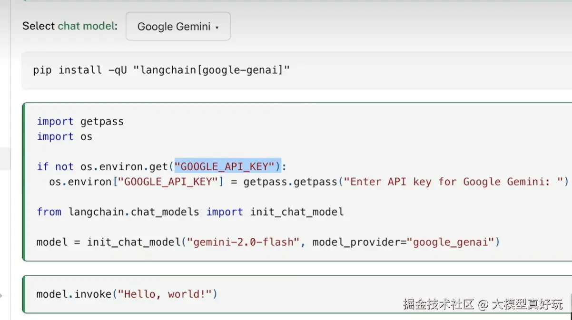This screenshot has width=572, height=320.
Task: Click the pip install langchain command line
Action: 161,70
